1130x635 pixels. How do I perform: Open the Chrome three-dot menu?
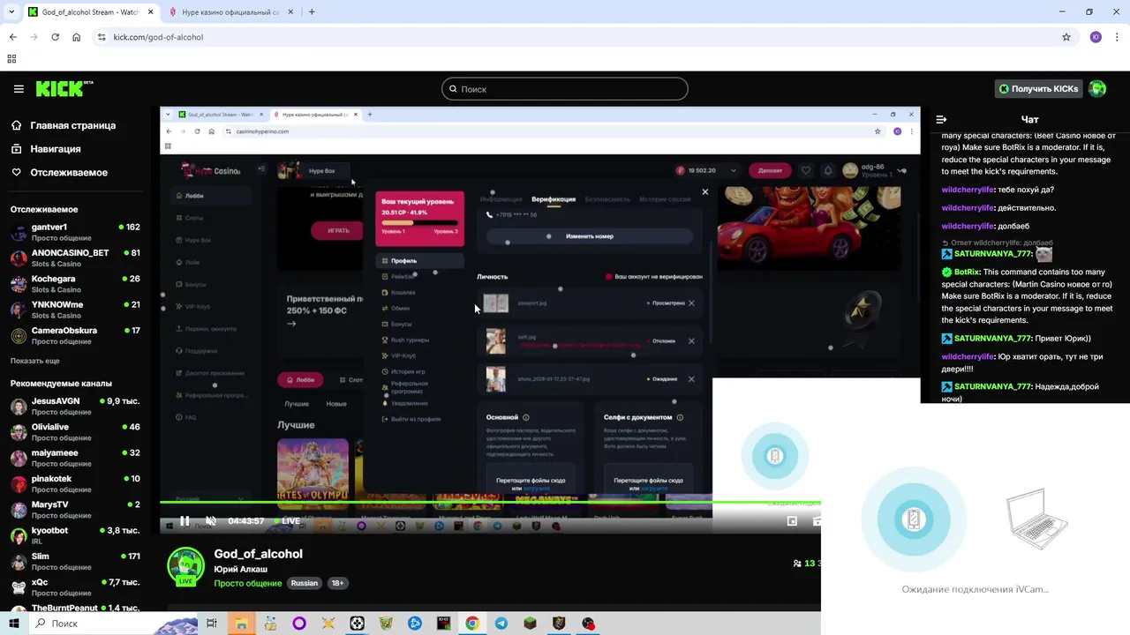click(x=1117, y=37)
